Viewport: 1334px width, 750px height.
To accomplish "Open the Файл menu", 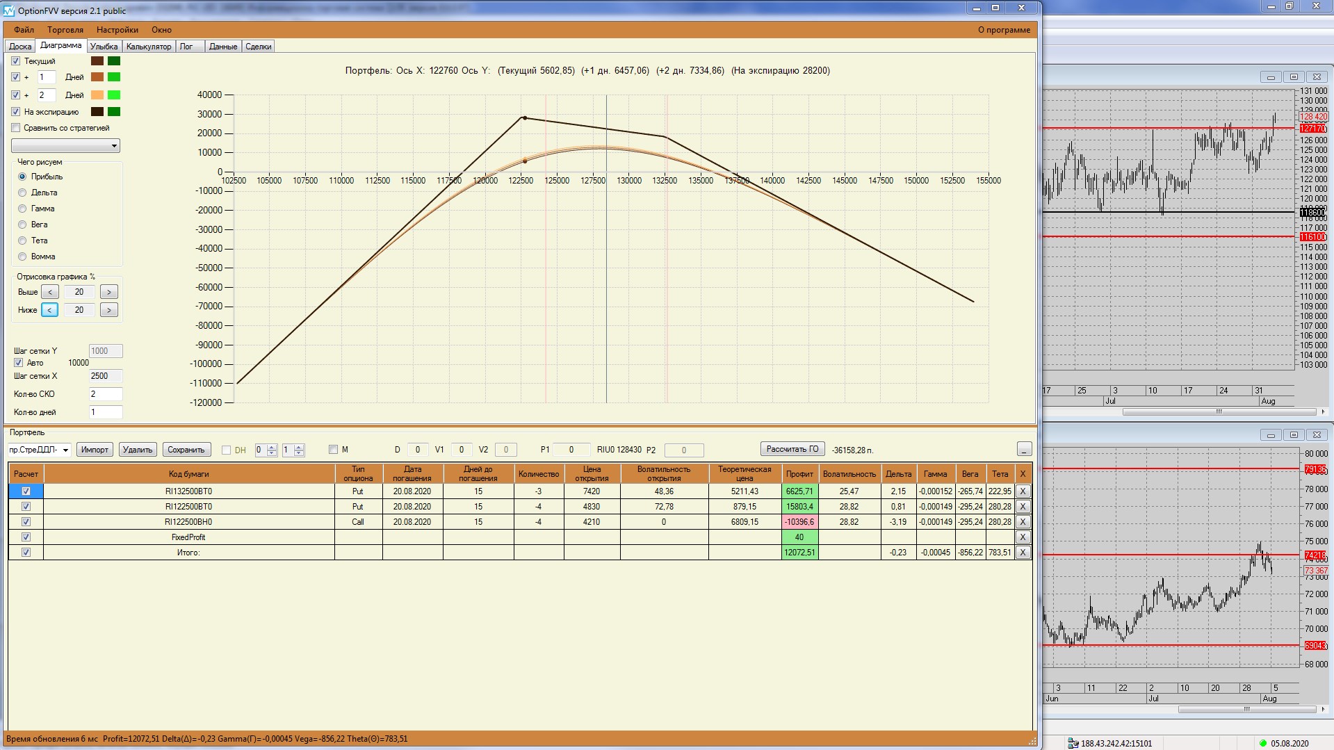I will tap(24, 30).
